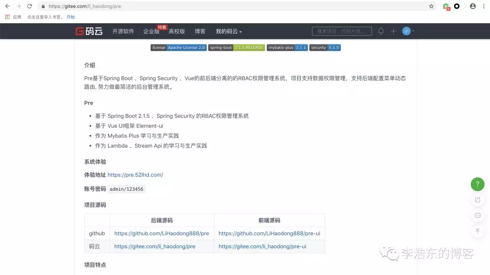Bookmark the page with the star icon
Viewport: 490px width, 275px height.
pyautogui.click(x=431, y=6)
